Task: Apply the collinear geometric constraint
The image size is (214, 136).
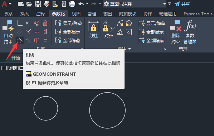Action: coord(28,23)
